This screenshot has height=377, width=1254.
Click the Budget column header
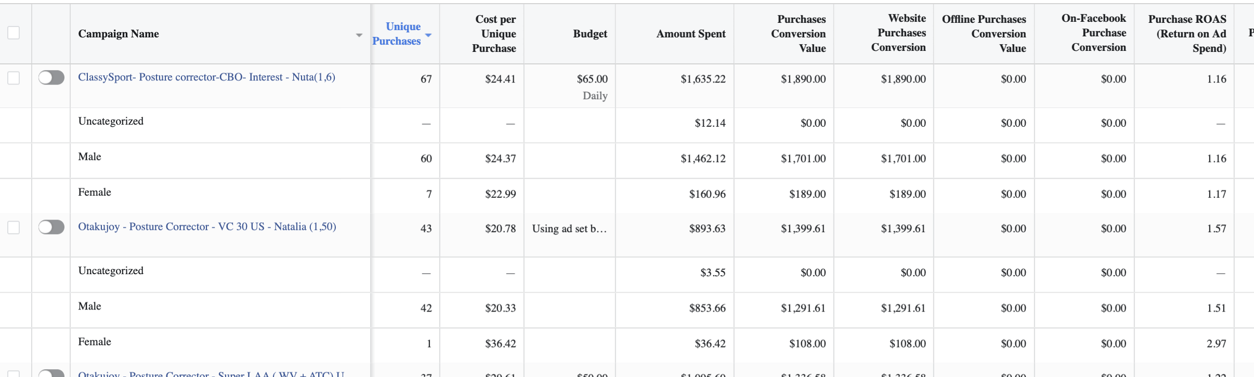(590, 34)
